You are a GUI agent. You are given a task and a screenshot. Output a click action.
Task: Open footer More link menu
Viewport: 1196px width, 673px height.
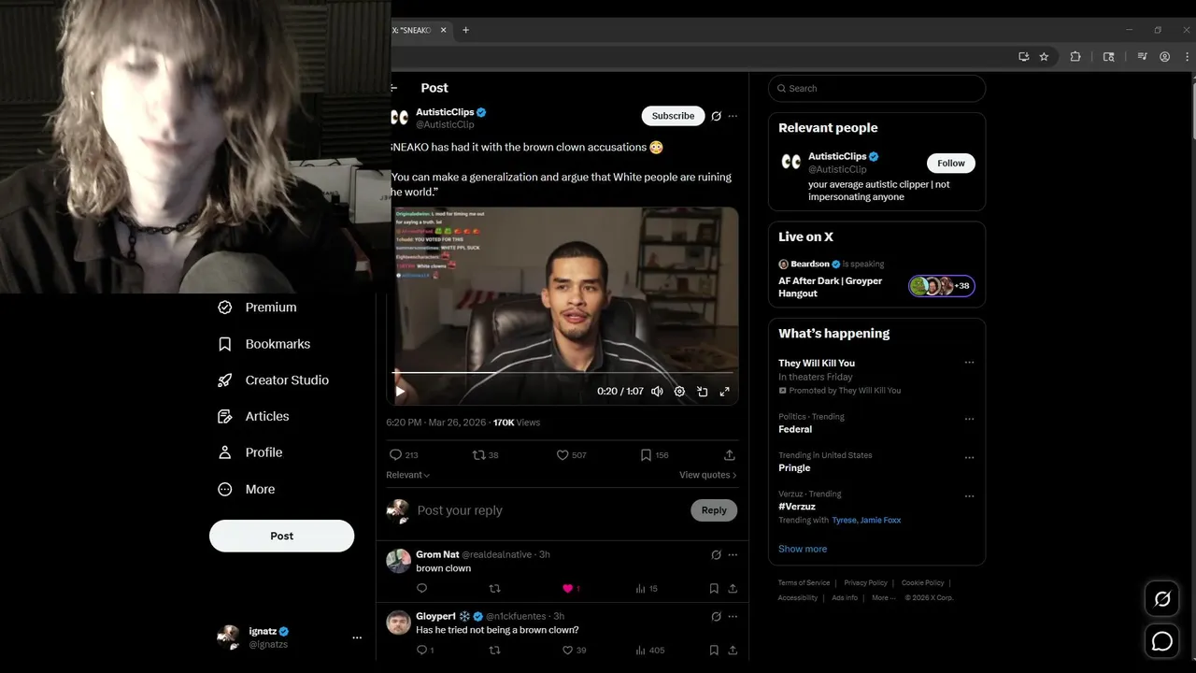(883, 598)
